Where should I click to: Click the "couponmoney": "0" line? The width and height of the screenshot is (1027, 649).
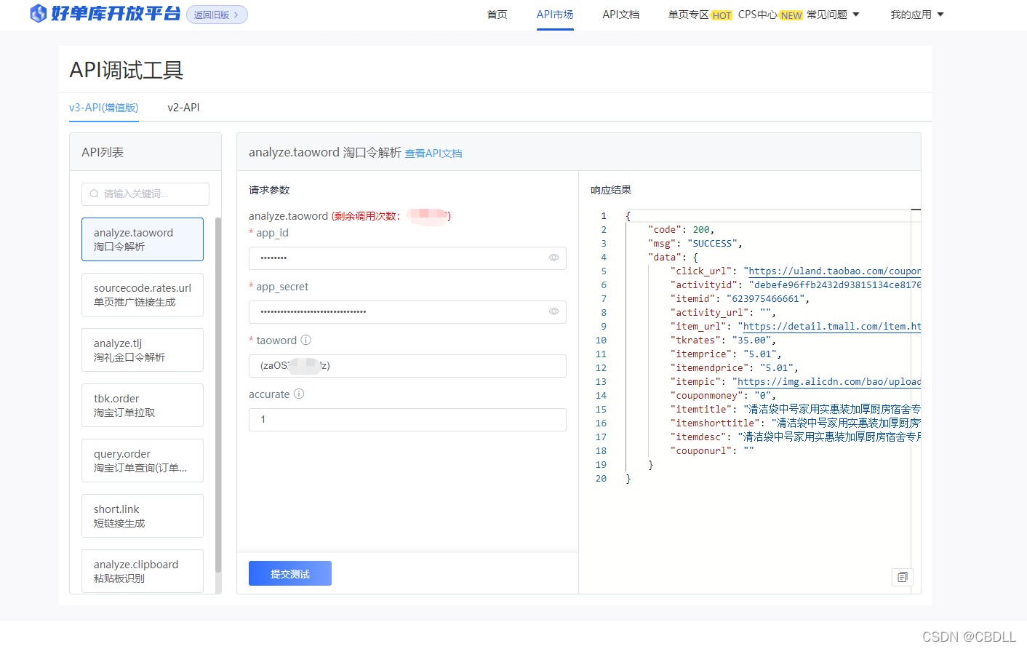pyautogui.click(x=723, y=396)
